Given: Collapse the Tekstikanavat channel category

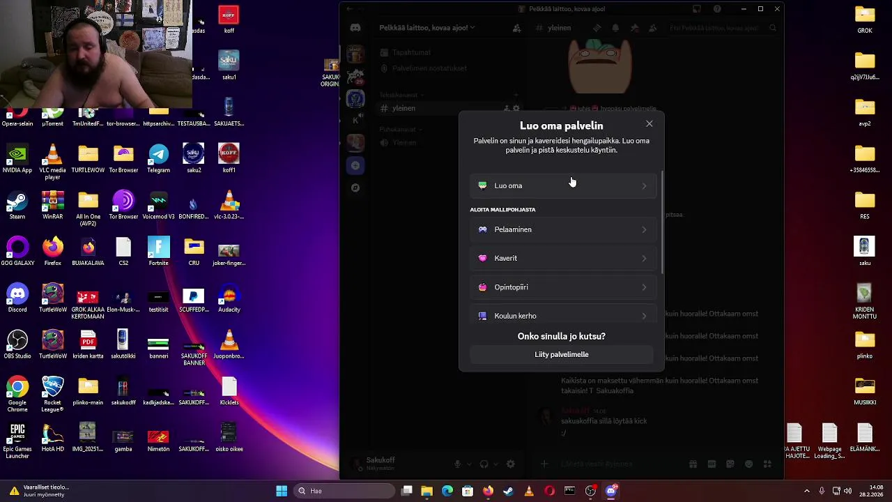Looking at the screenshot, I should coord(401,95).
